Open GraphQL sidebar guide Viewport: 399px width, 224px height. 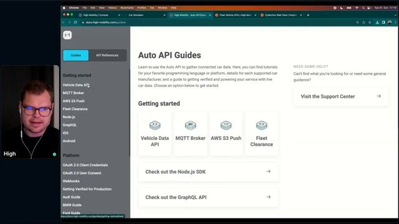pyautogui.click(x=69, y=125)
